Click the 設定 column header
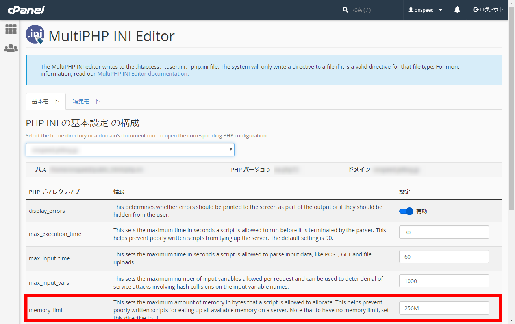Image resolution: width=515 pixels, height=324 pixels. click(x=405, y=192)
